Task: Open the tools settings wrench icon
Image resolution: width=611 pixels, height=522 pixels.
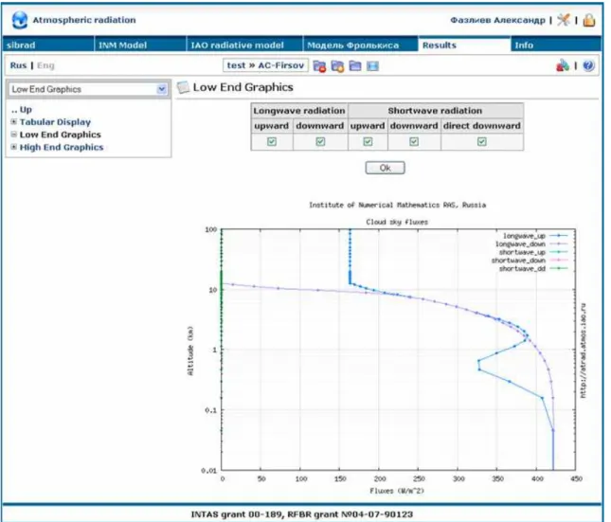Action: coord(563,20)
